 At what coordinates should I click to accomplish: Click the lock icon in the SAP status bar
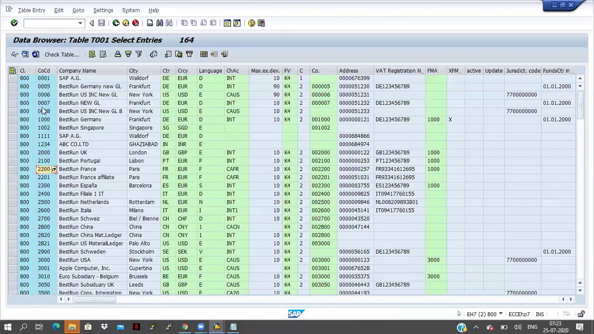(581, 314)
